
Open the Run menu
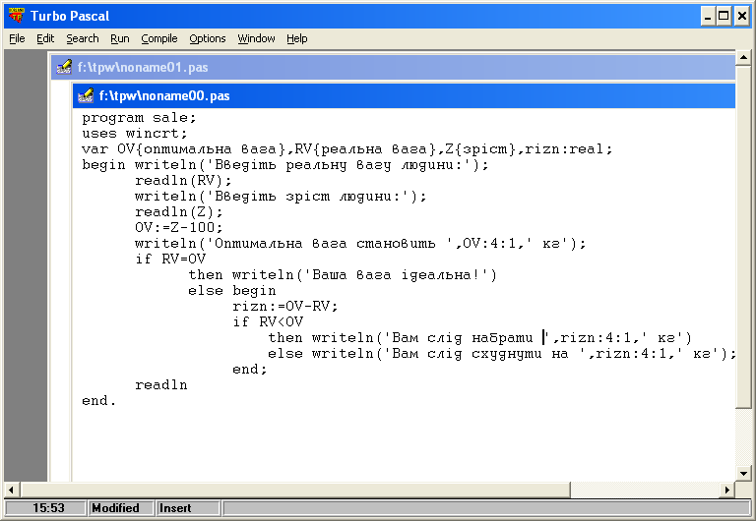point(119,38)
